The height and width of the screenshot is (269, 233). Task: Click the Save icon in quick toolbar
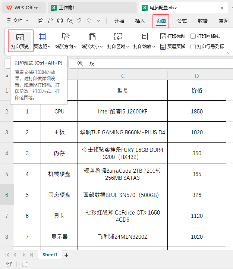[x=41, y=21]
